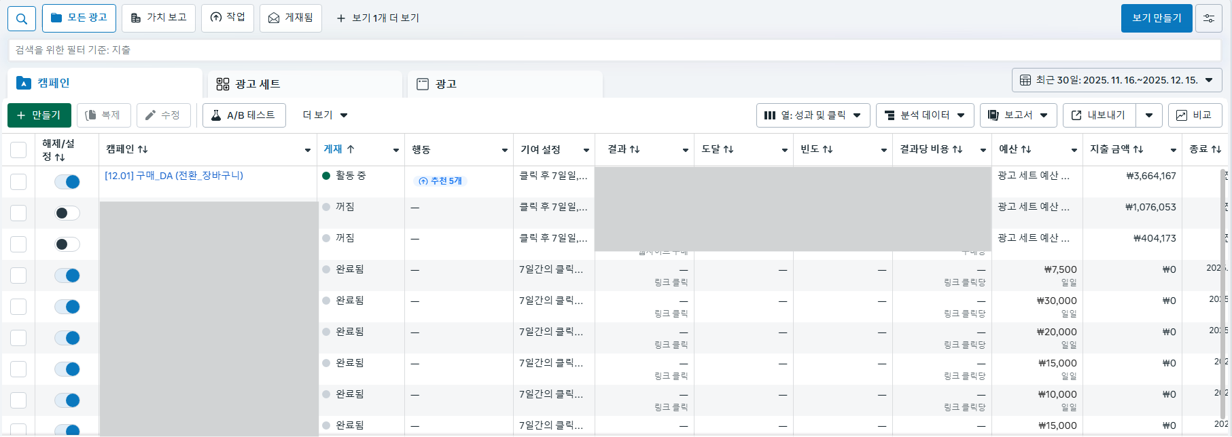
Task: Click the search magnifier icon
Action: coord(22,18)
